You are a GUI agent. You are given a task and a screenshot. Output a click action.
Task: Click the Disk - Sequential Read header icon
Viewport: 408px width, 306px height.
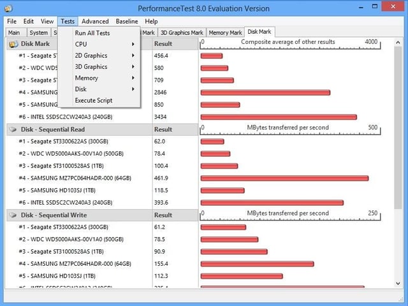tap(13, 129)
